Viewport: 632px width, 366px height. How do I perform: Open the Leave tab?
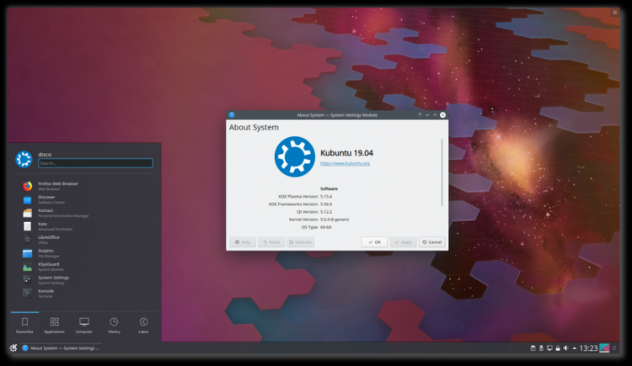[143, 326]
